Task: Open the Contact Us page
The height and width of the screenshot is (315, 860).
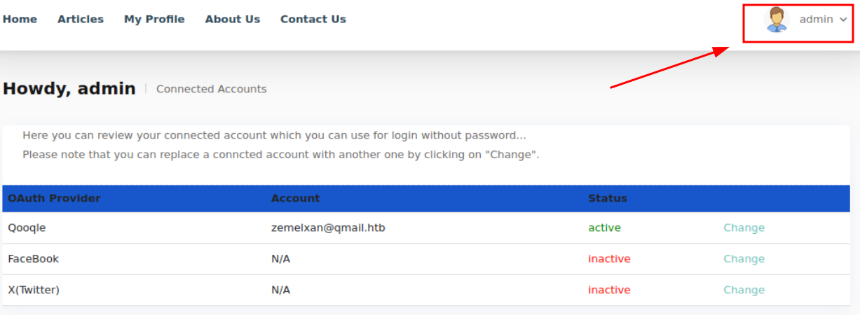Action: coord(313,19)
